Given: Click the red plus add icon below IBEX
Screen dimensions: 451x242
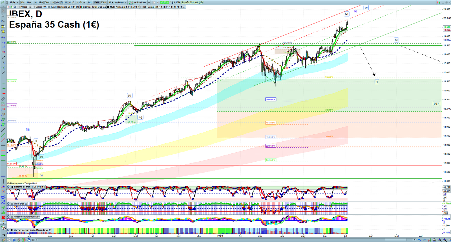Looking at the screenshot, I should pos(8,7).
